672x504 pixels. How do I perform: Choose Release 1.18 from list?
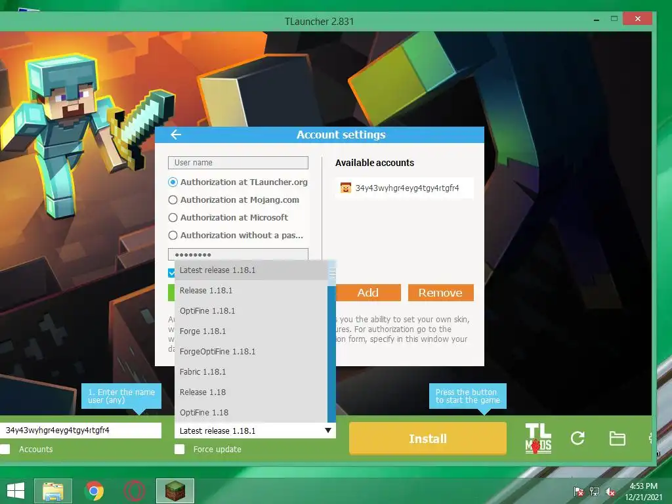point(251,392)
